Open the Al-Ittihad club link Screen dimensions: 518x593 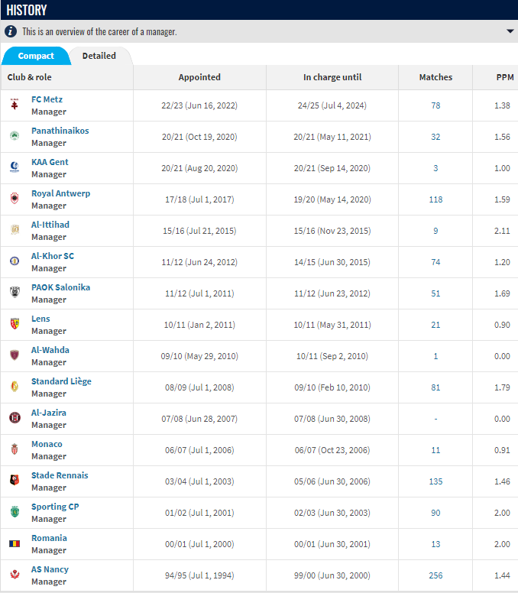pos(50,225)
